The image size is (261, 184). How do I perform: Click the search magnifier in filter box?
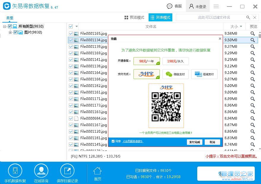(248, 18)
